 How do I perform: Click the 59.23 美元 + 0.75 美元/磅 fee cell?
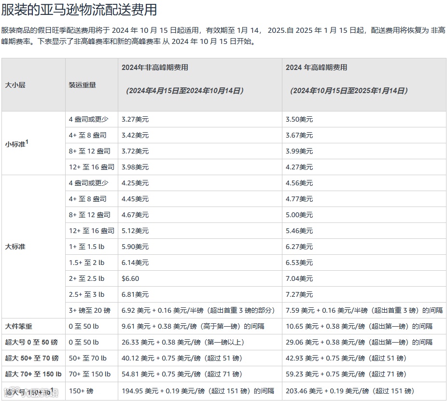(x=364, y=374)
